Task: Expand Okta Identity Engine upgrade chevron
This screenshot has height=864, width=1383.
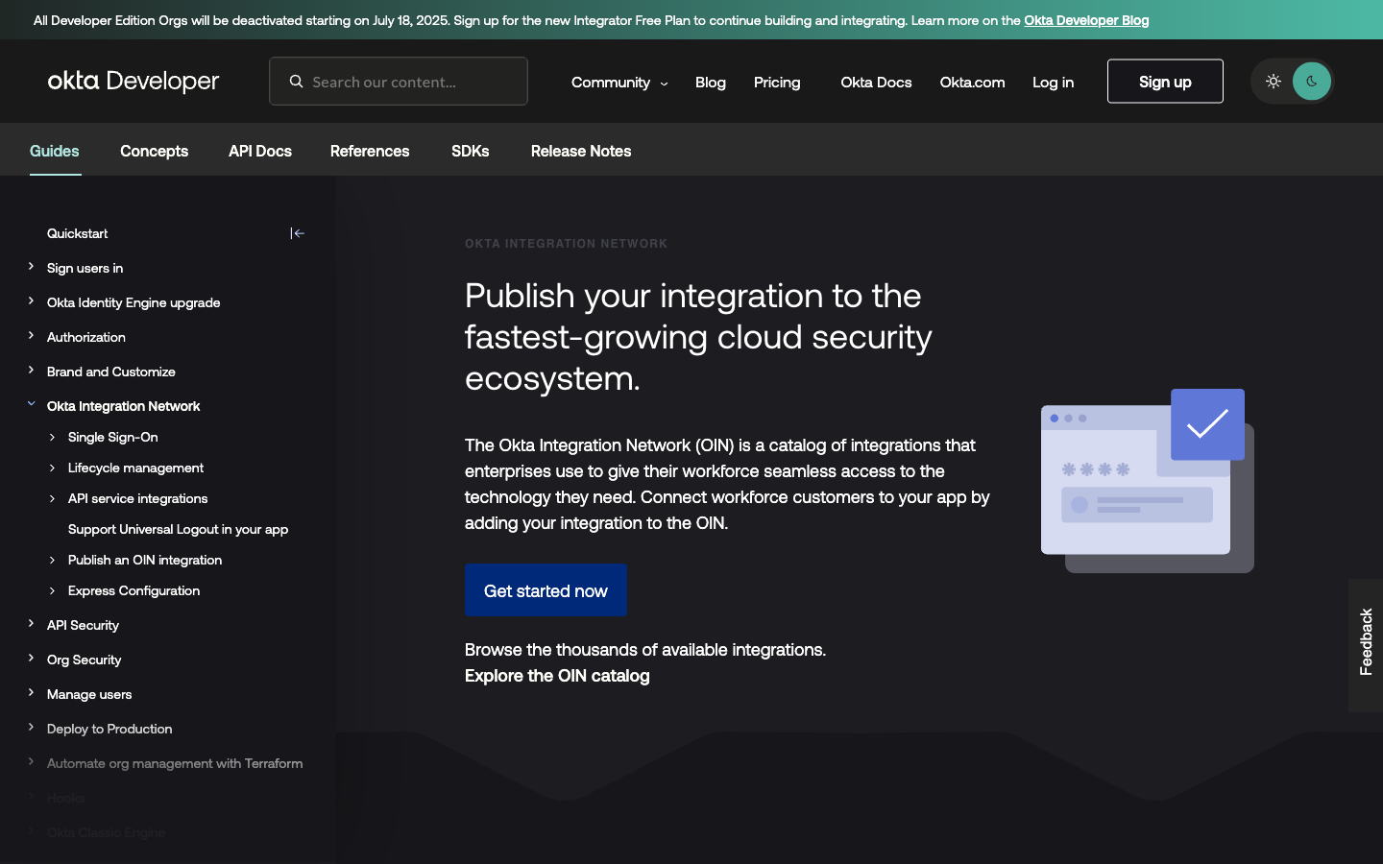Action: (x=31, y=301)
